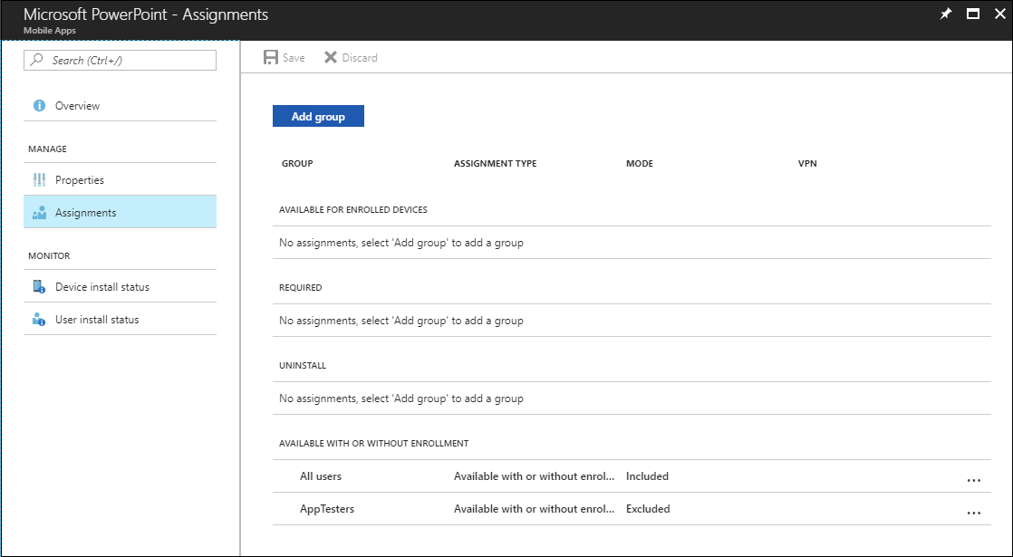
Task: Click 'No assignments' under AVAILABLE FOR ENROLLED DEVICES
Action: [x=401, y=243]
